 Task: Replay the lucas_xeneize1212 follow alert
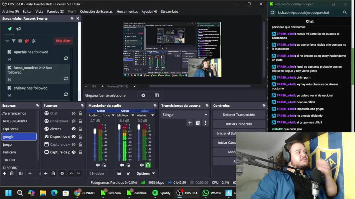(x=66, y=78)
